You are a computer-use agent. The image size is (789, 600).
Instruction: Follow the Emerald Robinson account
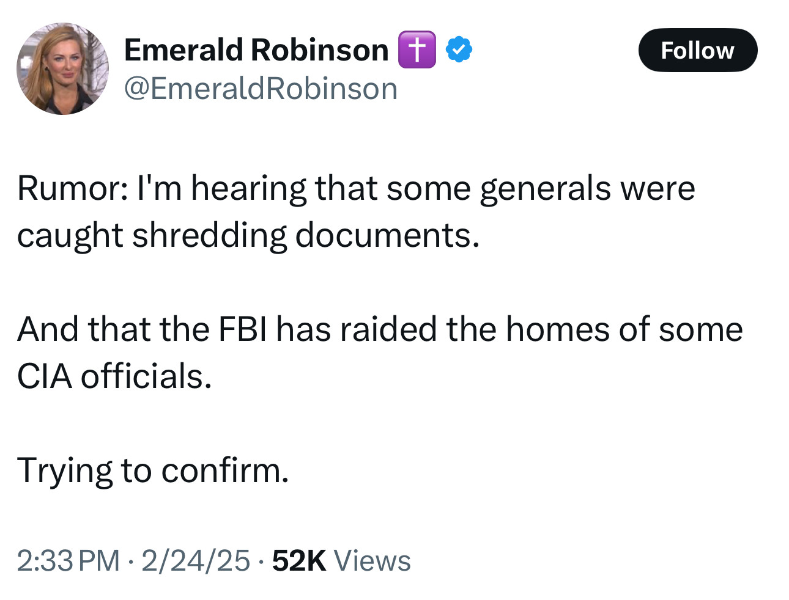coord(697,50)
